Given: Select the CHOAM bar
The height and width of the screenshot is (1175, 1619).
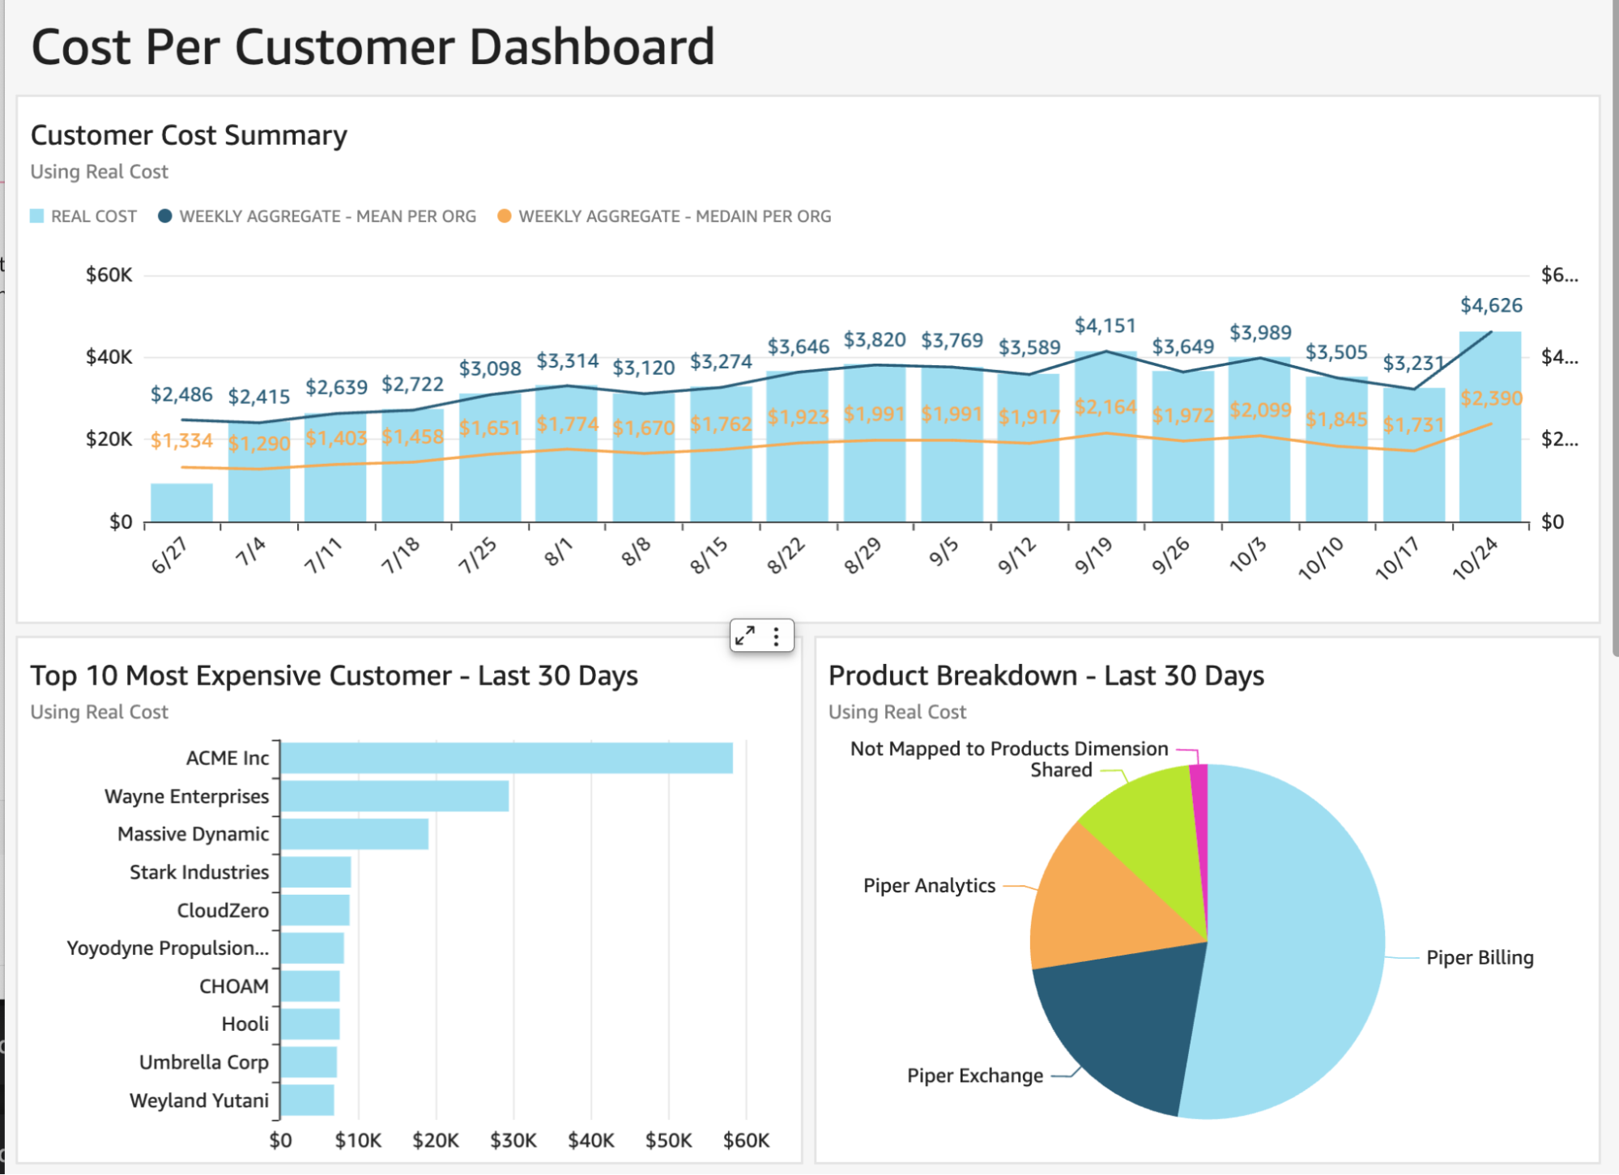Looking at the screenshot, I should [310, 986].
